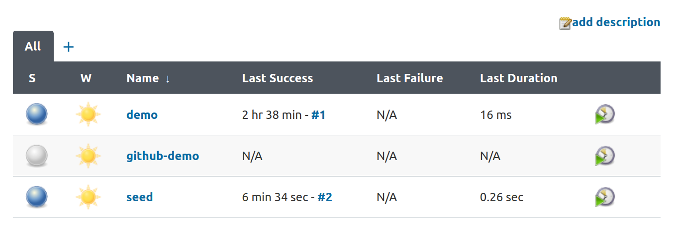Add a new view with plus tab
The width and height of the screenshot is (673, 226).
[69, 47]
